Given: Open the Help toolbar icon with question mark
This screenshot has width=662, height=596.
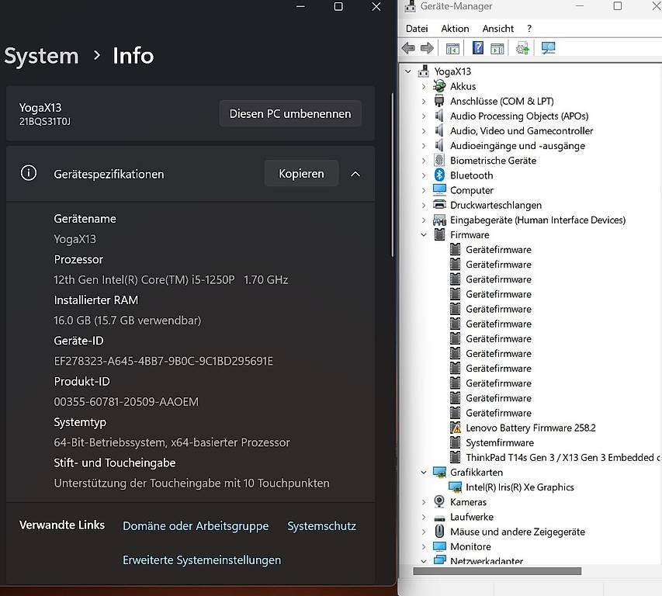Looking at the screenshot, I should 477,47.
